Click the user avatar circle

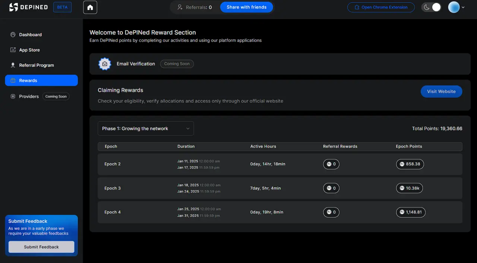[x=454, y=7]
